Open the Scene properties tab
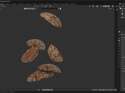This screenshot has height=93, width=125. coord(119,46)
